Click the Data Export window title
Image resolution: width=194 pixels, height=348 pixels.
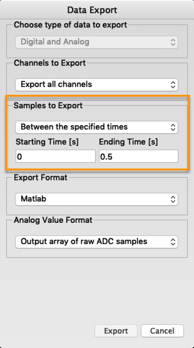coord(97,10)
